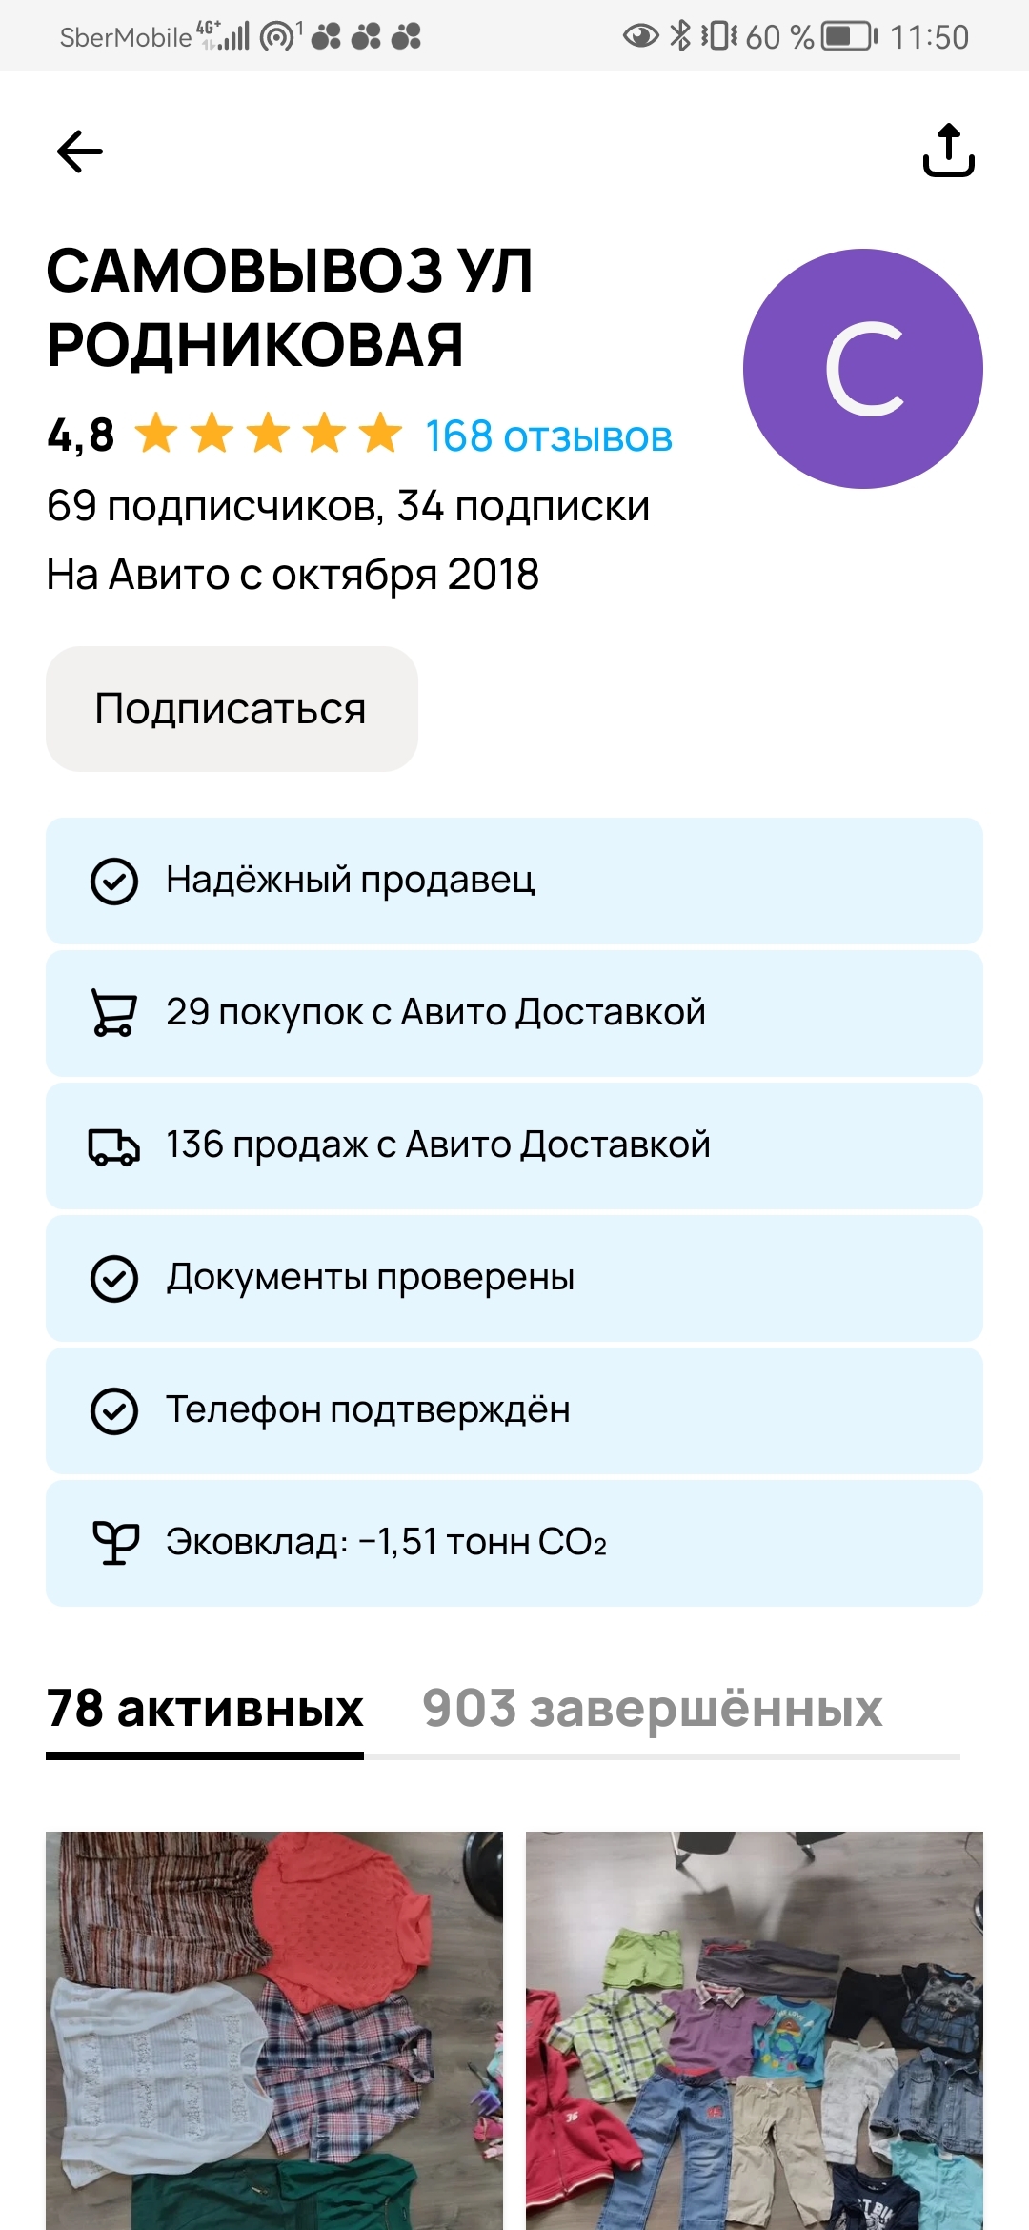This screenshot has height=2230, width=1029.
Task: Tap the shopping cart purchases icon
Action: [113, 1012]
